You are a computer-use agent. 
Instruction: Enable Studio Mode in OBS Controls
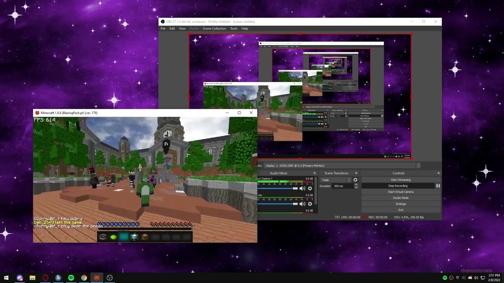pos(400,198)
